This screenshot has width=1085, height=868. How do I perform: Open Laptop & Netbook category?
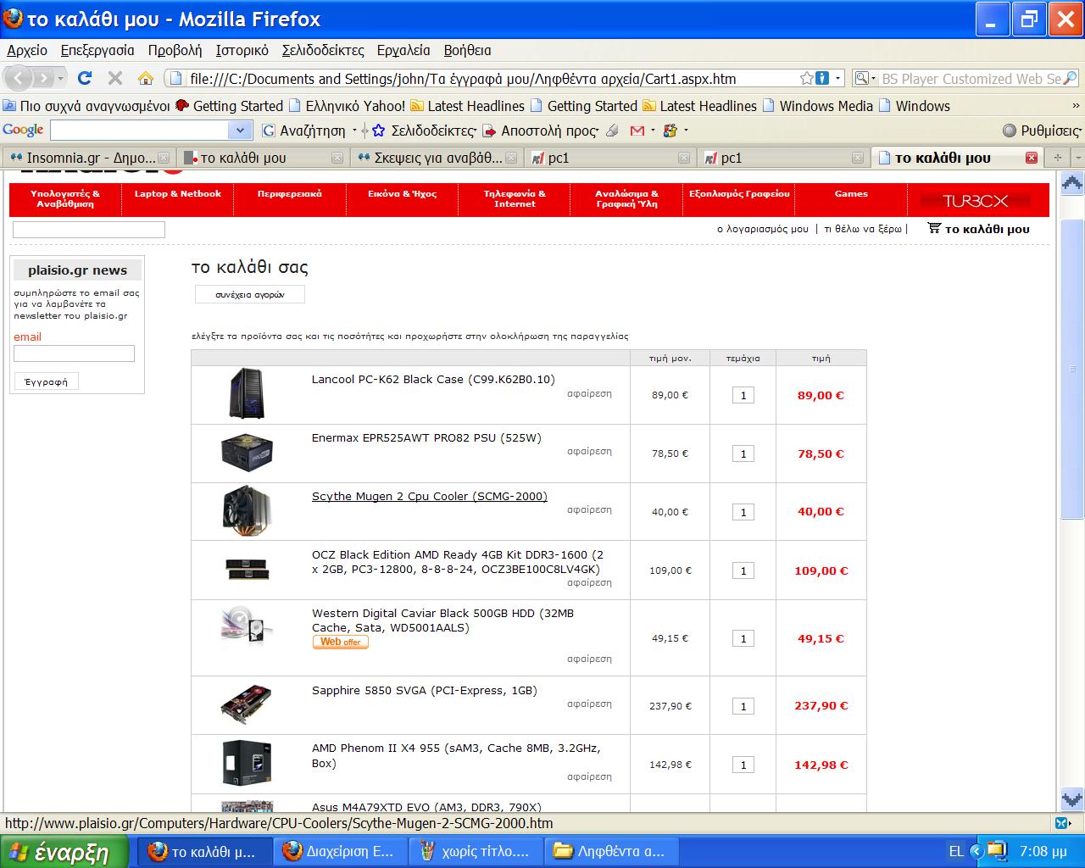[x=177, y=194]
